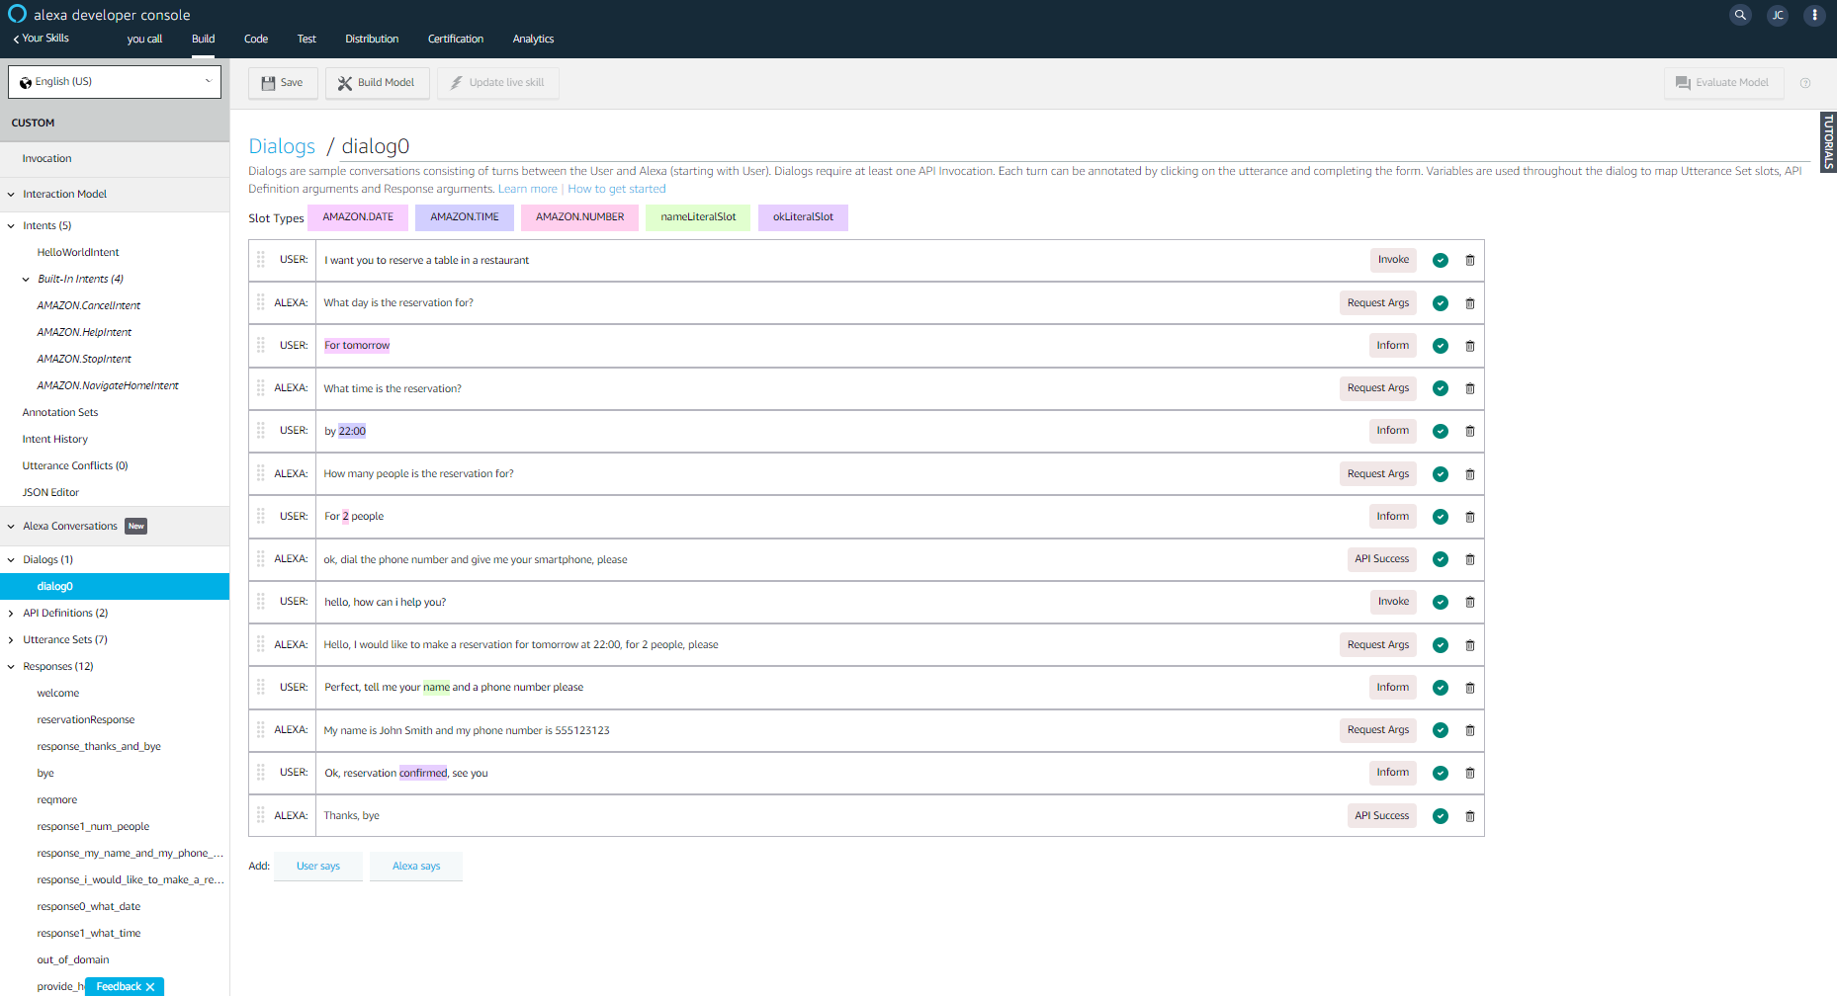Switch to the Test tab
The height and width of the screenshot is (996, 1837).
(306, 40)
